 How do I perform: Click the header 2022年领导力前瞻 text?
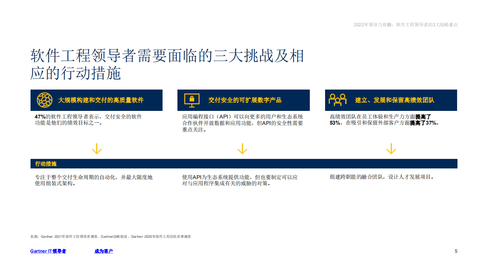pyautogui.click(x=406, y=25)
